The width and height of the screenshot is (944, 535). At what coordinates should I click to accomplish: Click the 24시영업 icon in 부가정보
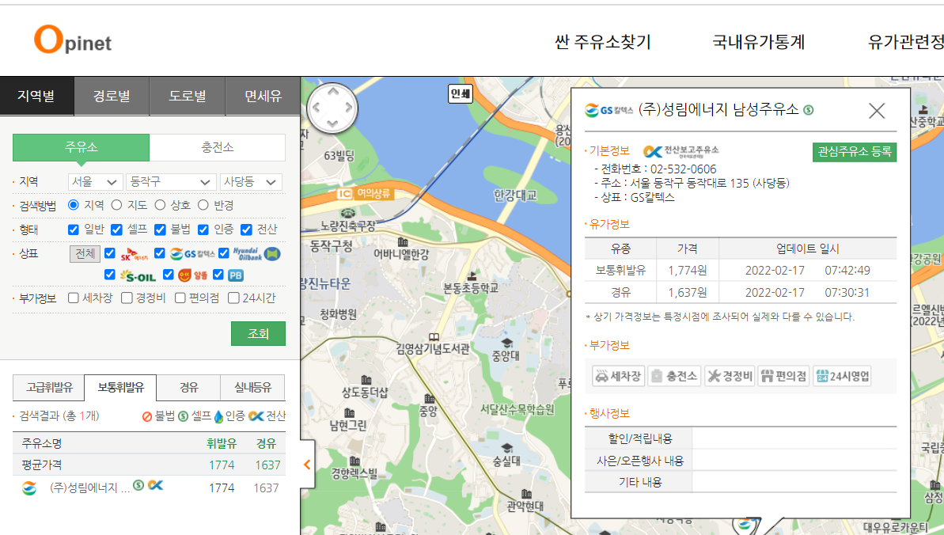tap(842, 376)
